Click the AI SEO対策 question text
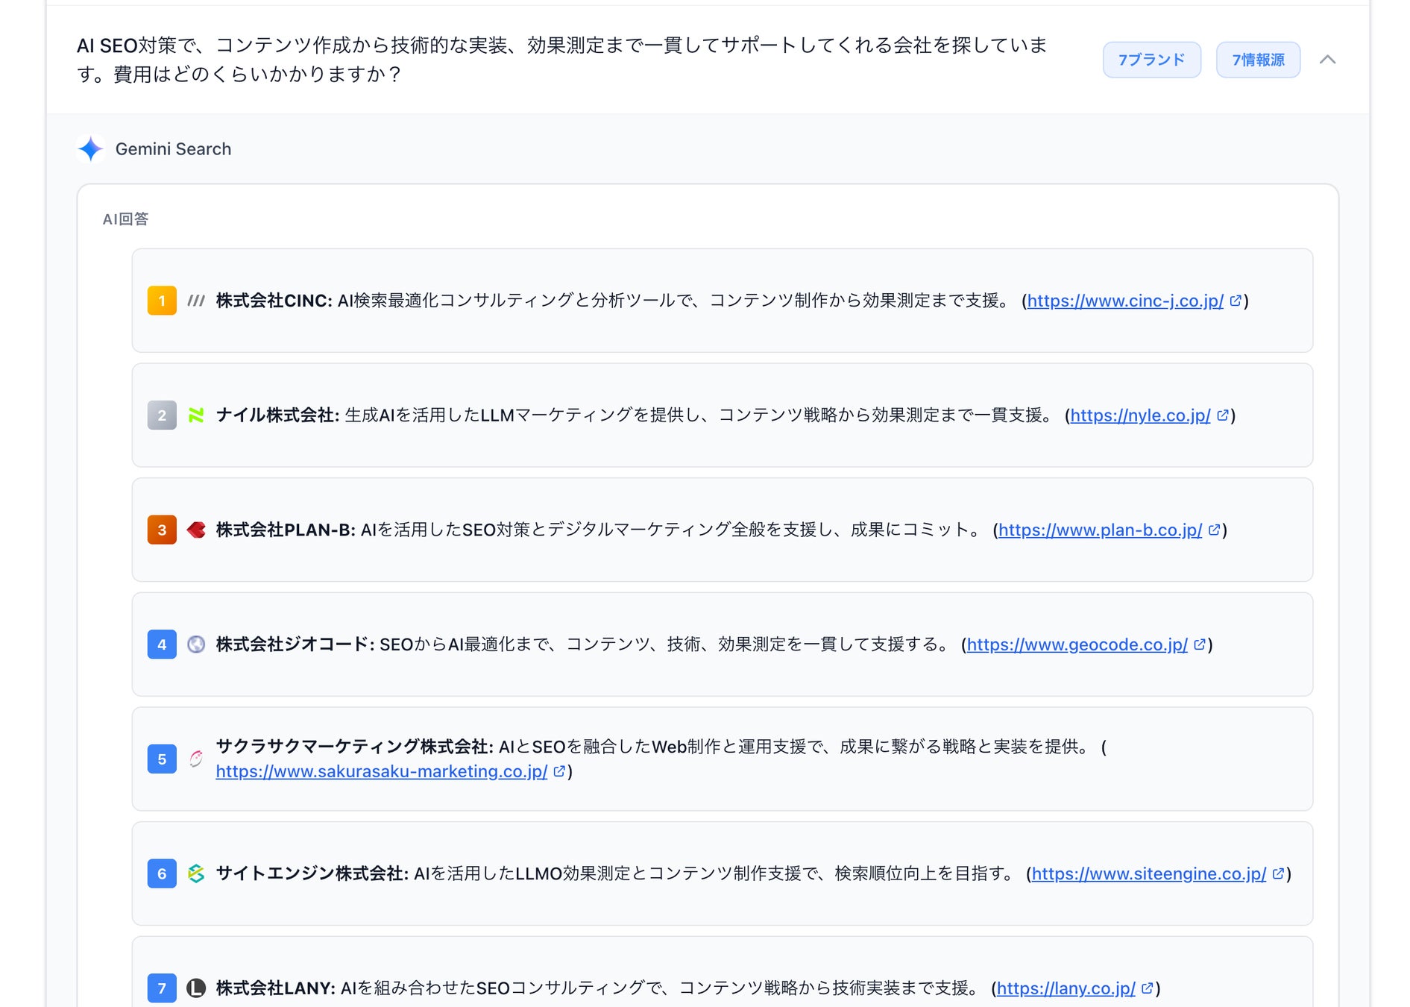The width and height of the screenshot is (1410, 1007). 562,60
